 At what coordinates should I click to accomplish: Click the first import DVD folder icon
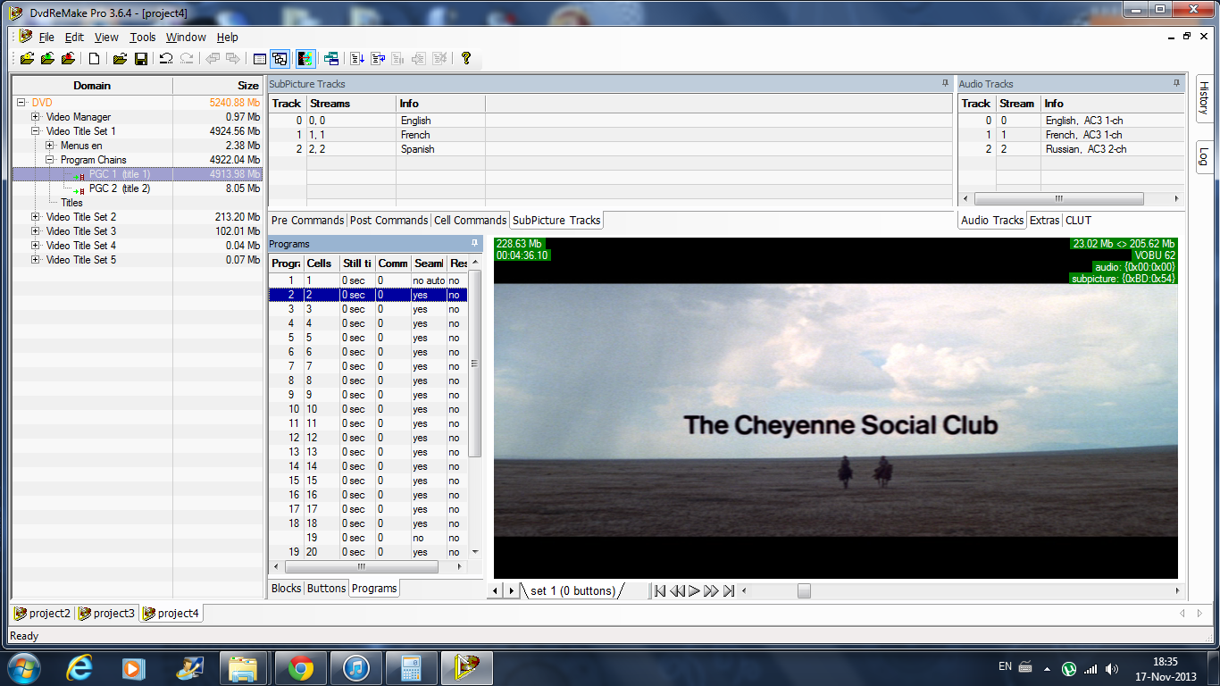coord(27,59)
